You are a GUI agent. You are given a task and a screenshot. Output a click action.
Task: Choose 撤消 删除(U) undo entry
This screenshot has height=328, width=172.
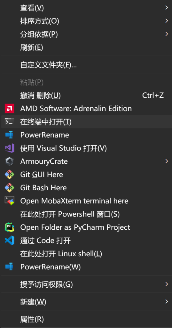point(86,95)
